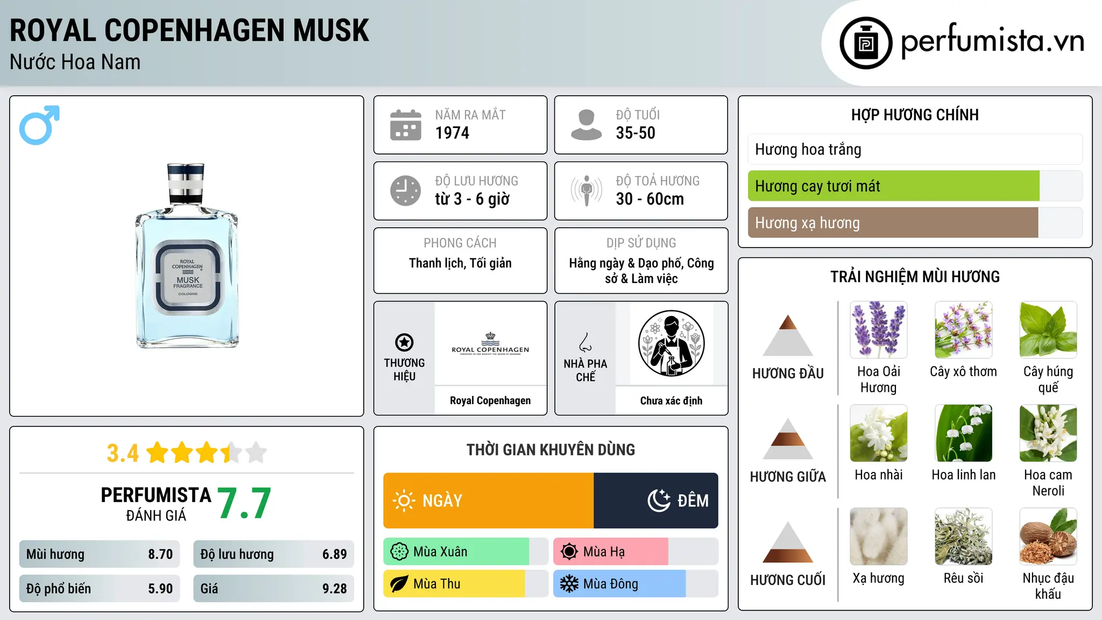Click the Độ lưu hương 6.89 score tile
The width and height of the screenshot is (1102, 620).
coord(274,554)
